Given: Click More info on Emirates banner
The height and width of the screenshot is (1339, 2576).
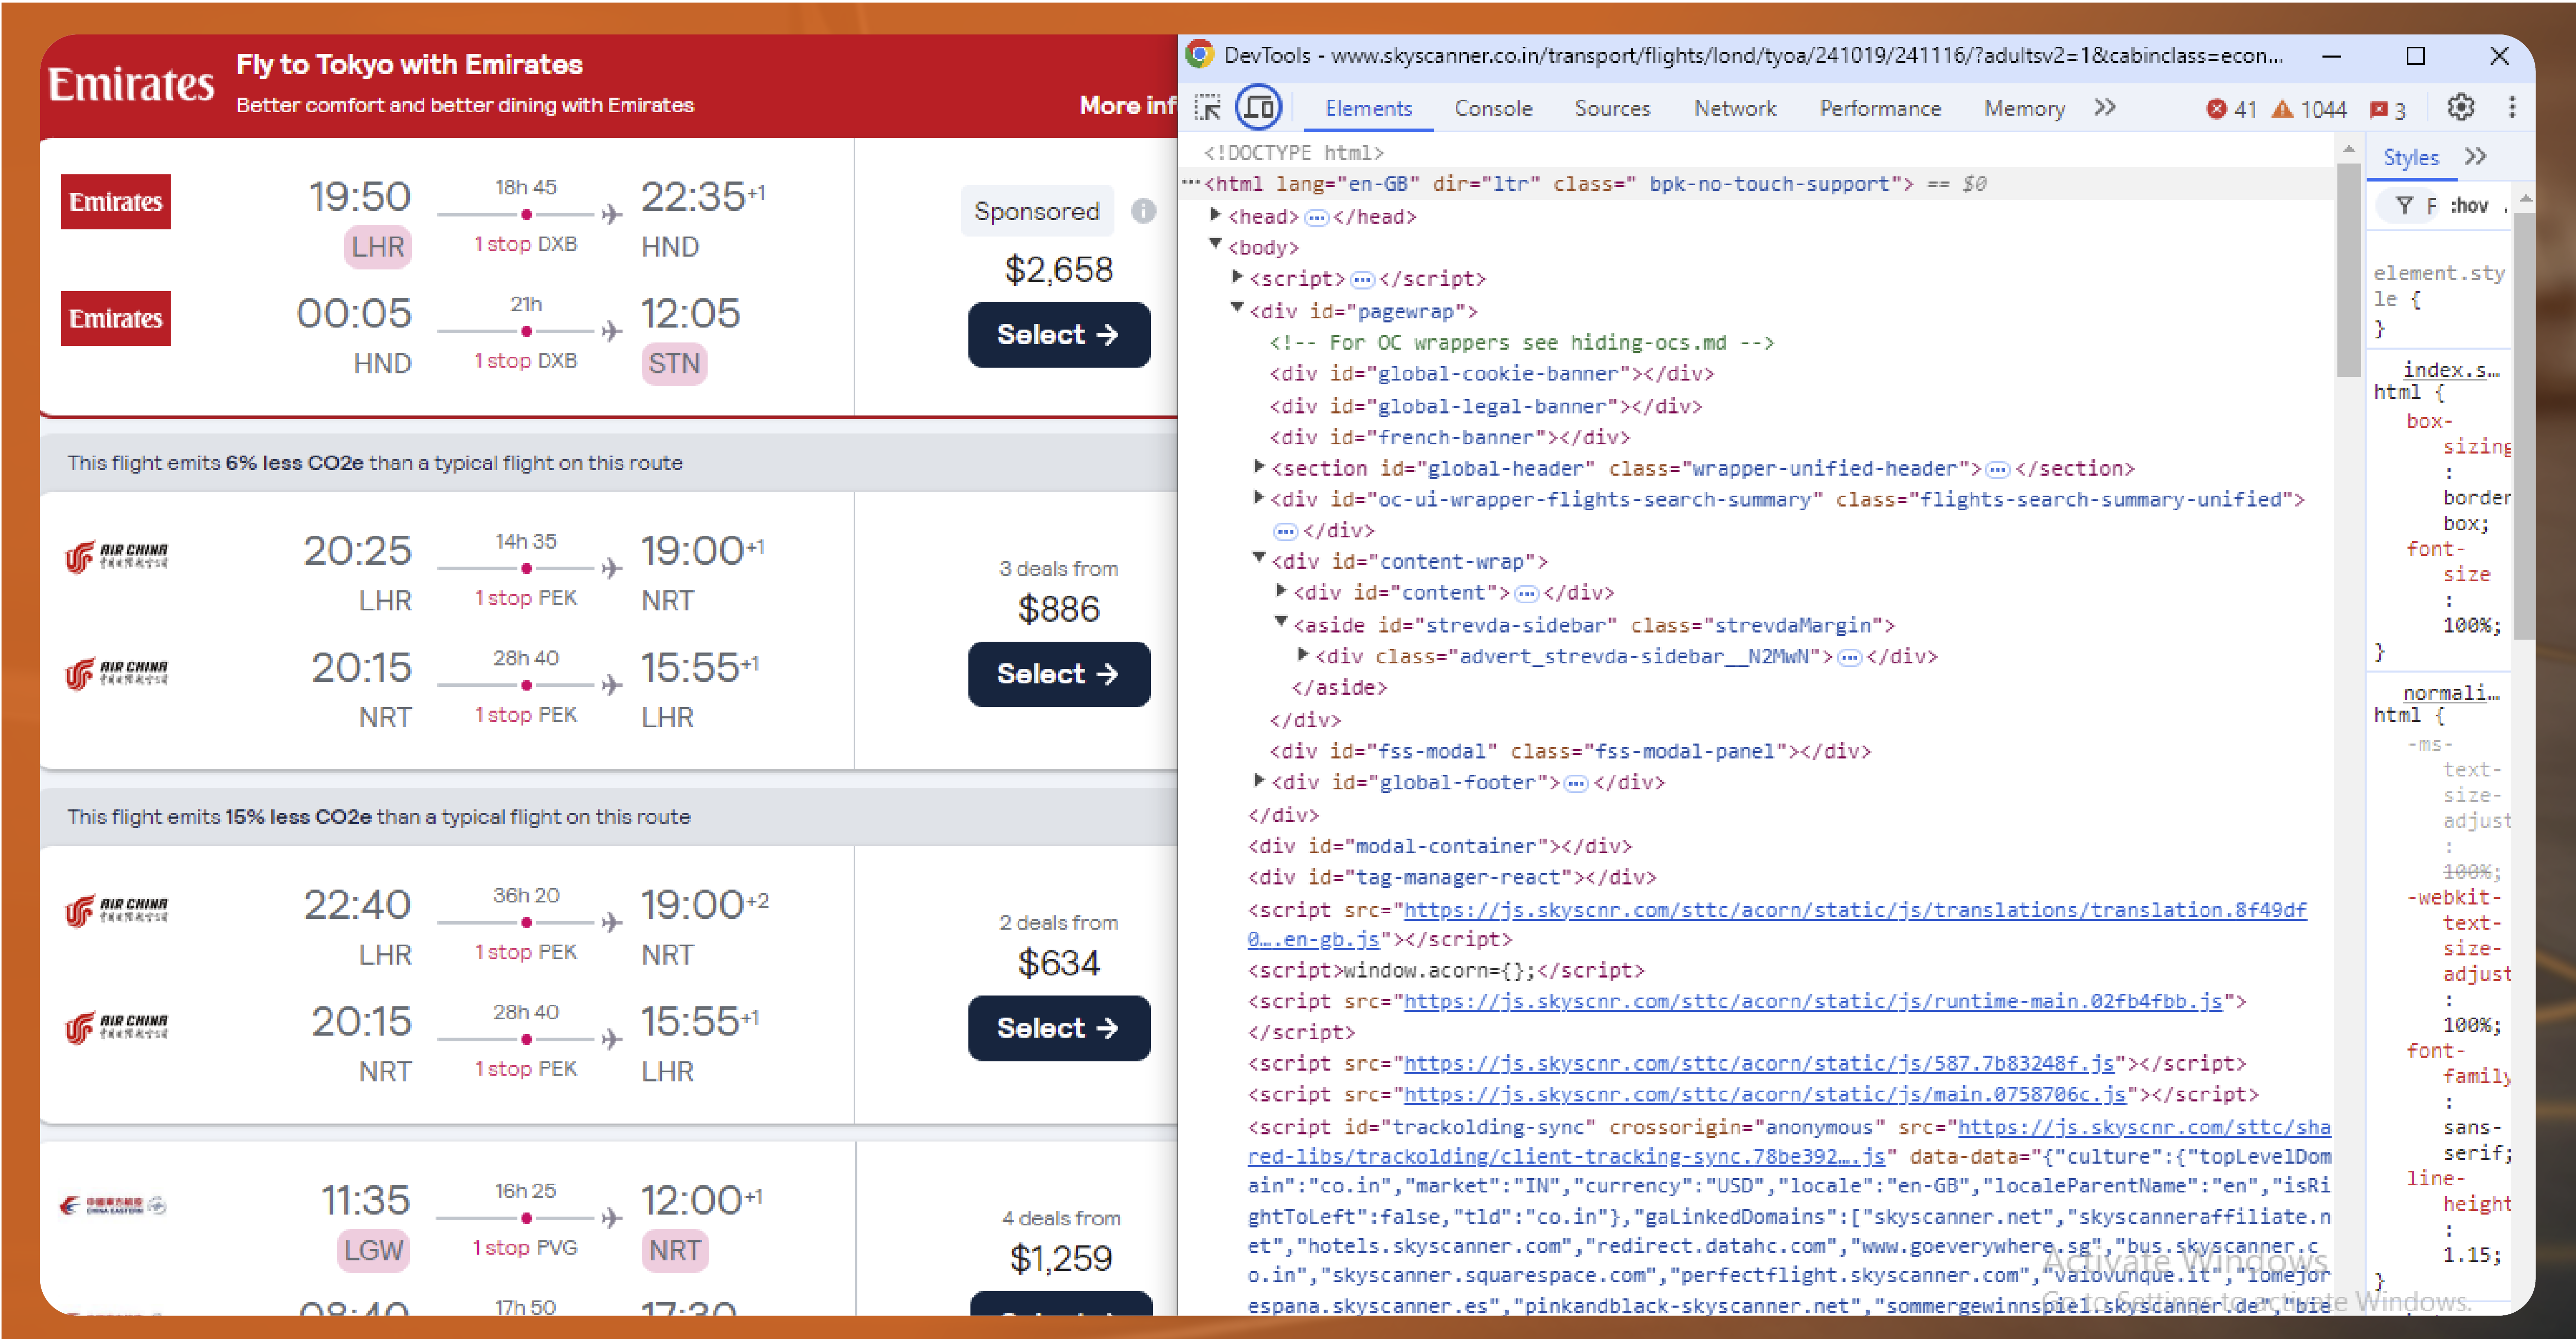Looking at the screenshot, I should pyautogui.click(x=1127, y=105).
